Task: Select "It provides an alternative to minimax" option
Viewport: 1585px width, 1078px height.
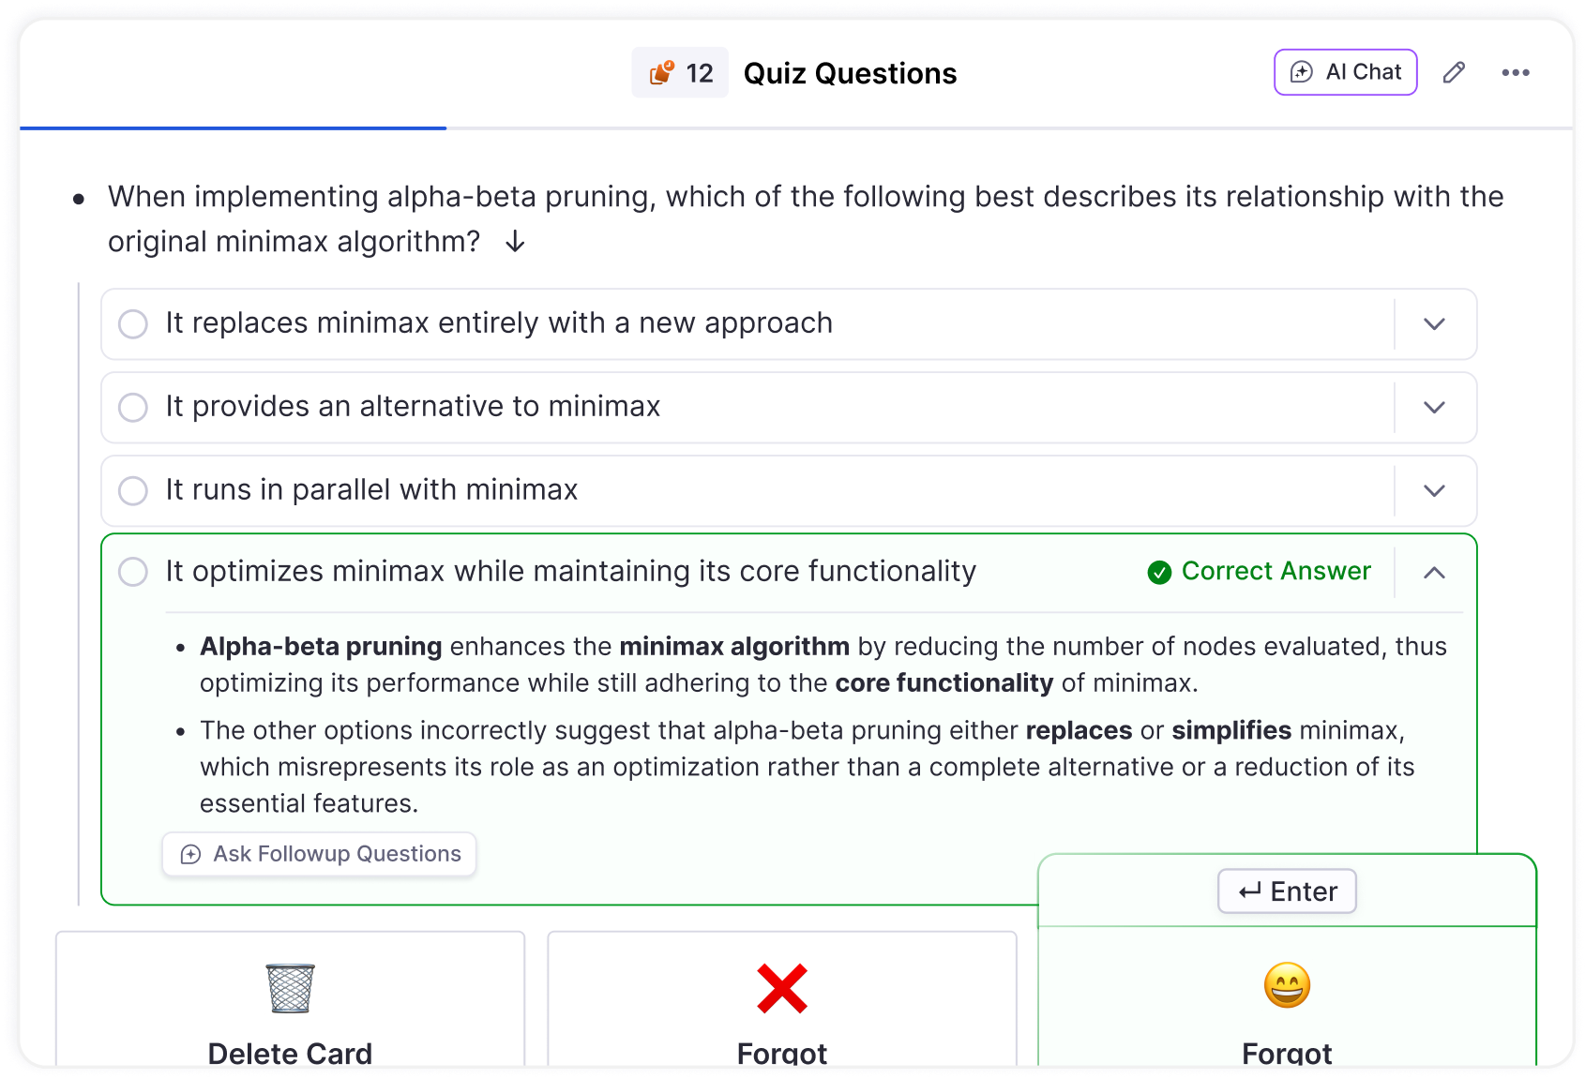Action: [133, 408]
